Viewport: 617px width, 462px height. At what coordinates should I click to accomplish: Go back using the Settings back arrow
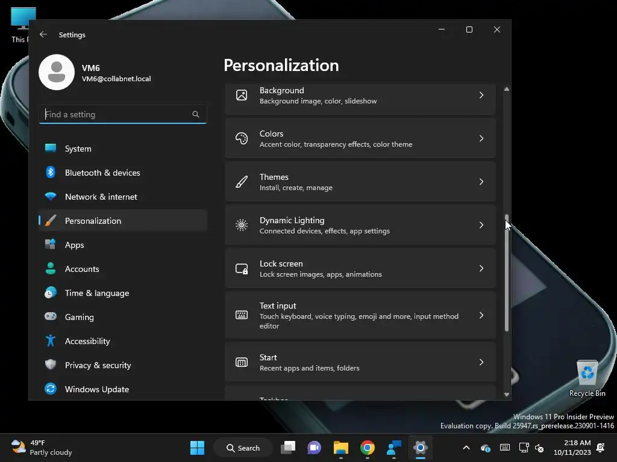point(43,34)
